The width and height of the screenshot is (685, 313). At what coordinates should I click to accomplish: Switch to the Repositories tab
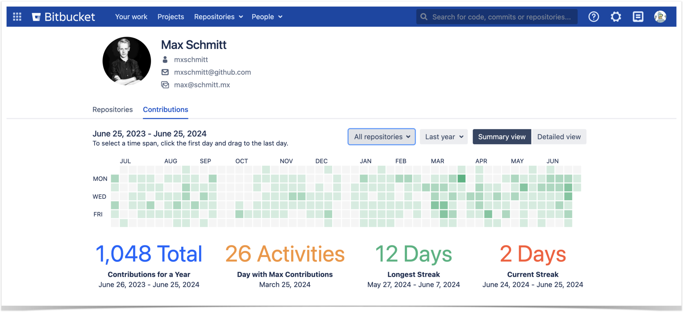112,109
